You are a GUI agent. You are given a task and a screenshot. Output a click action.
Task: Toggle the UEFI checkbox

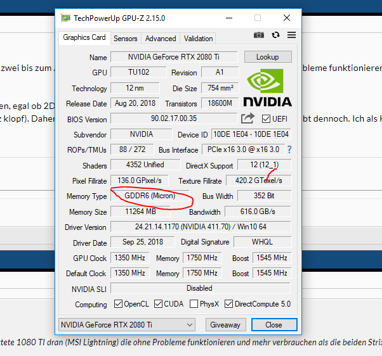(x=266, y=119)
